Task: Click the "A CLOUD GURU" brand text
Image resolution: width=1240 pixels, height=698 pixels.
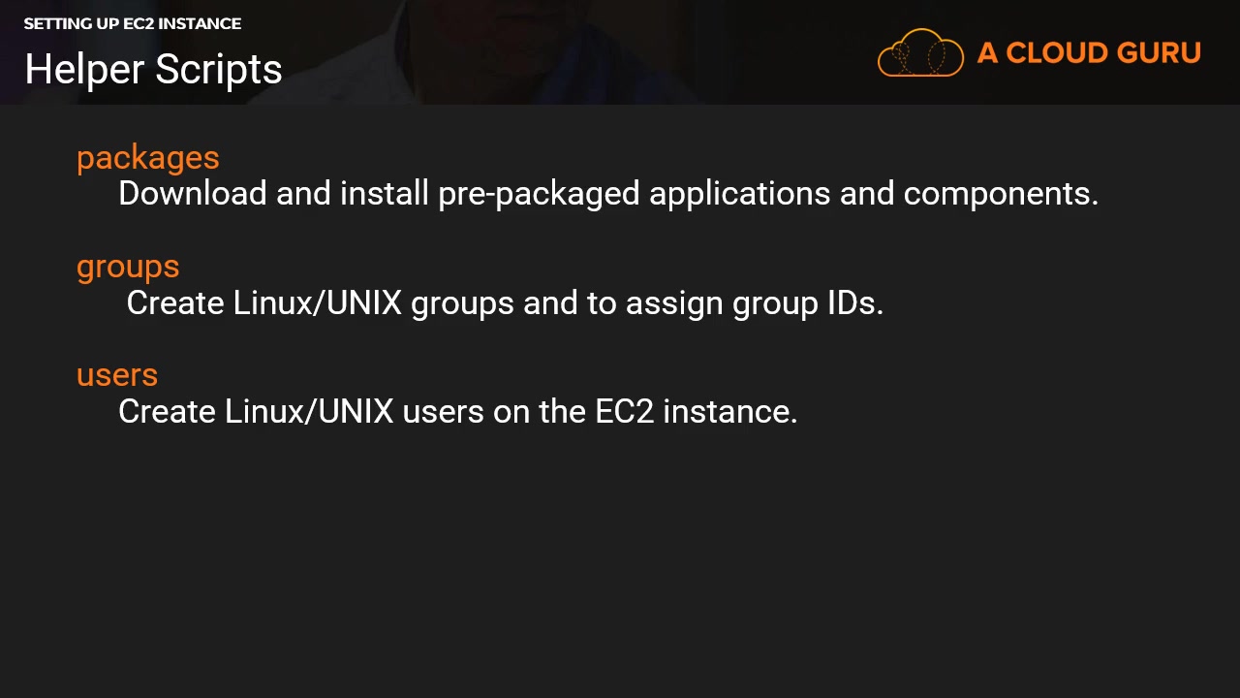Action: click(x=1089, y=53)
